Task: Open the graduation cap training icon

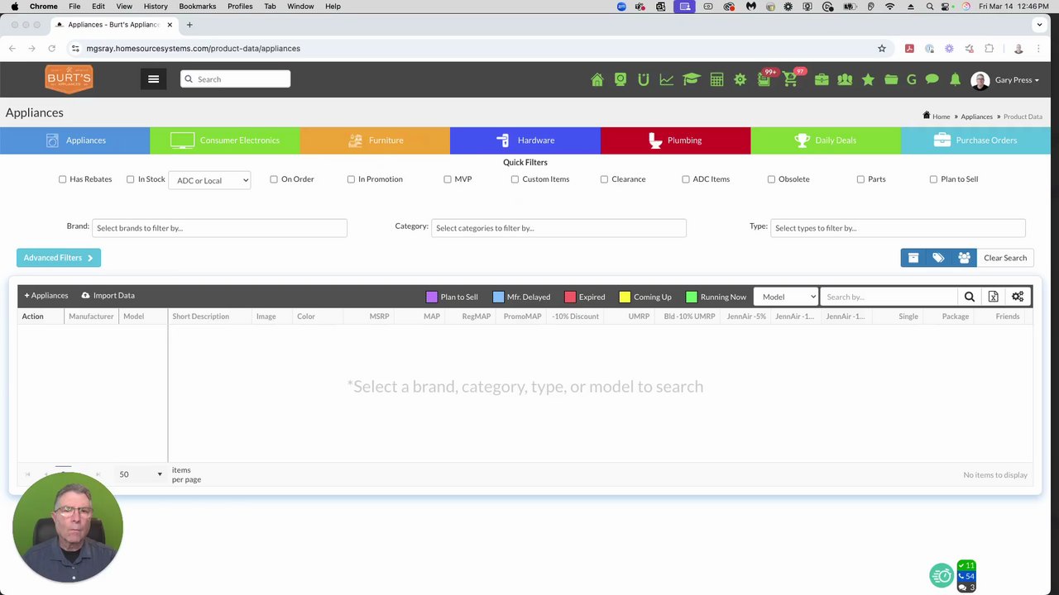Action: coord(692,79)
